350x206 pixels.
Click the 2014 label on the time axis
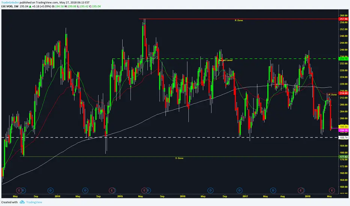click(57, 196)
